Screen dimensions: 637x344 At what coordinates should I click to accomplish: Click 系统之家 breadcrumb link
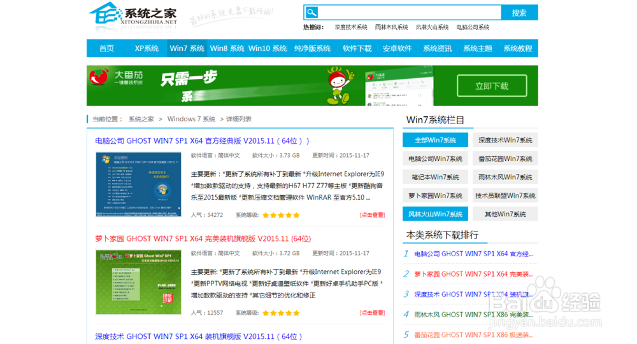click(141, 119)
